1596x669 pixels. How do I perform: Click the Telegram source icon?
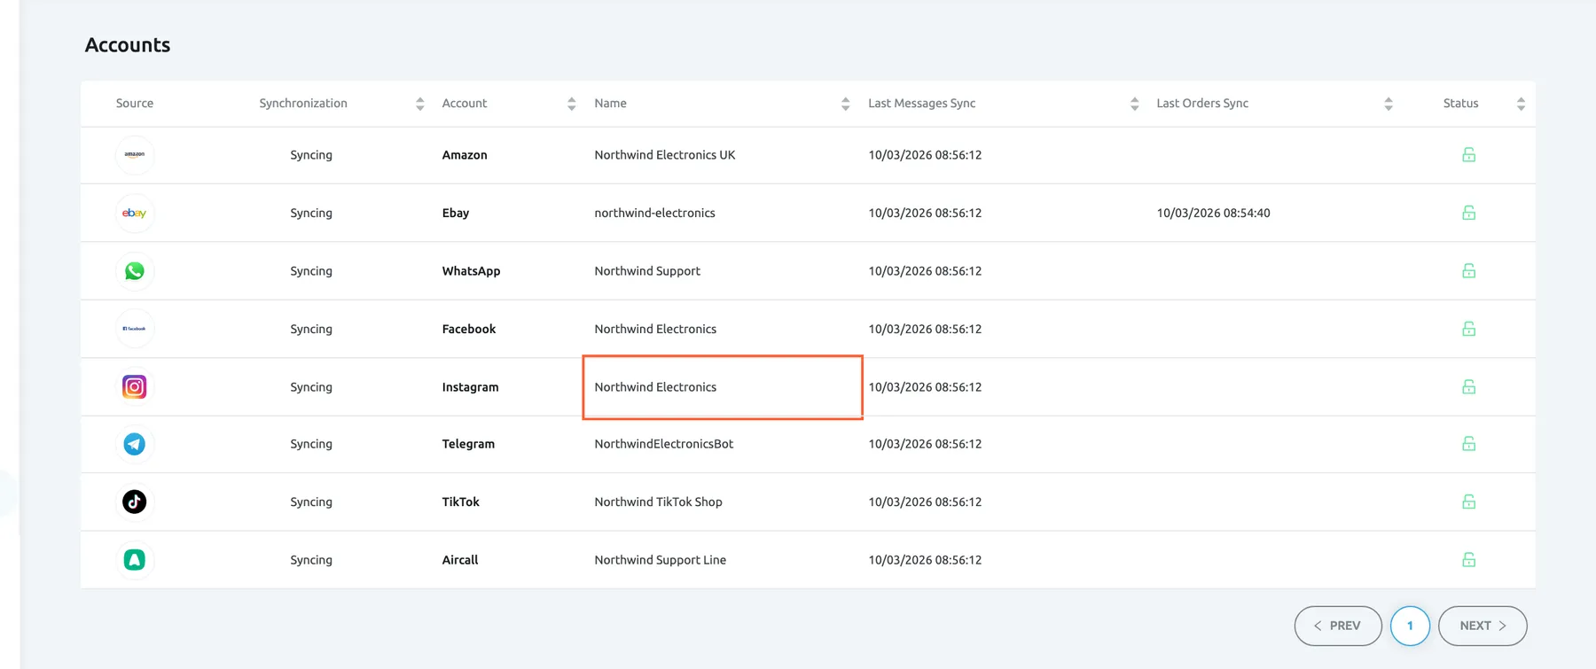135,444
